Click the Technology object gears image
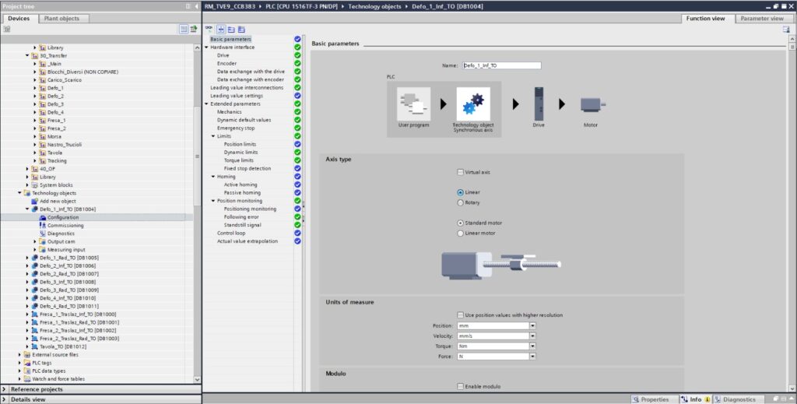This screenshot has width=797, height=404. coord(472,104)
